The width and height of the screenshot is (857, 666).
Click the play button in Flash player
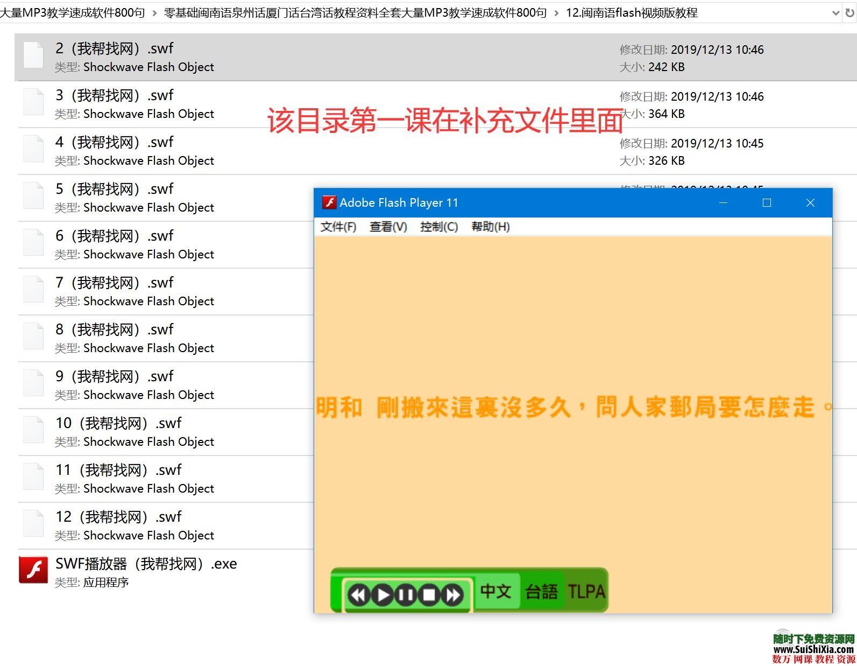(383, 595)
